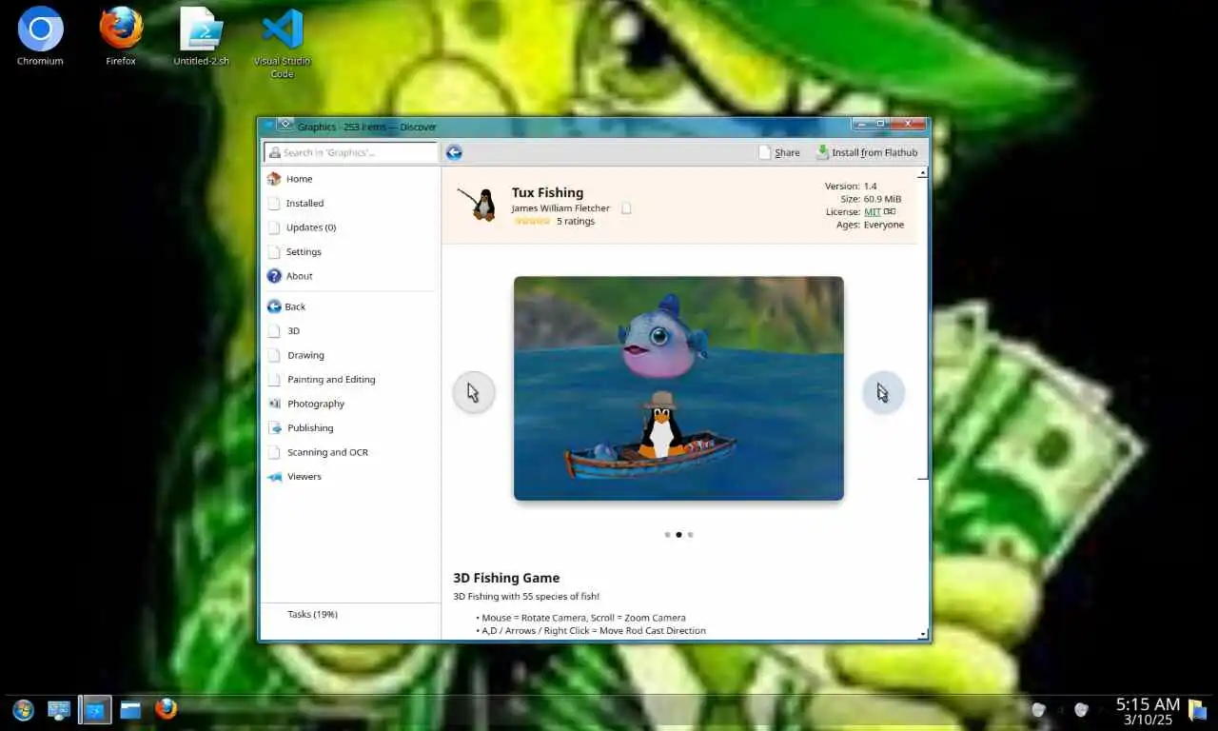Click the 3D Fishing Game heading
Screen dimensions: 1218x731
click(506, 578)
